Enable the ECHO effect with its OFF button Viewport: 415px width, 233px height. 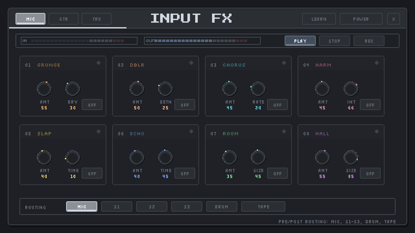coord(185,173)
